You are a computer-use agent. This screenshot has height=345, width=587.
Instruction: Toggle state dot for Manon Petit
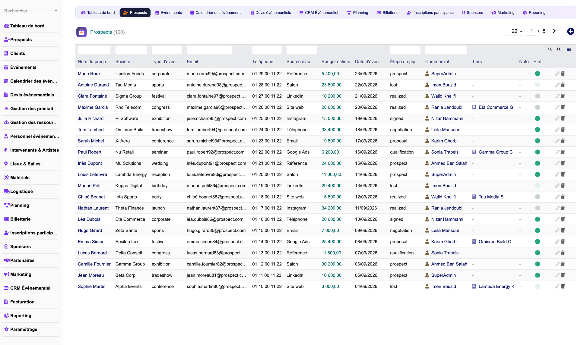click(537, 186)
